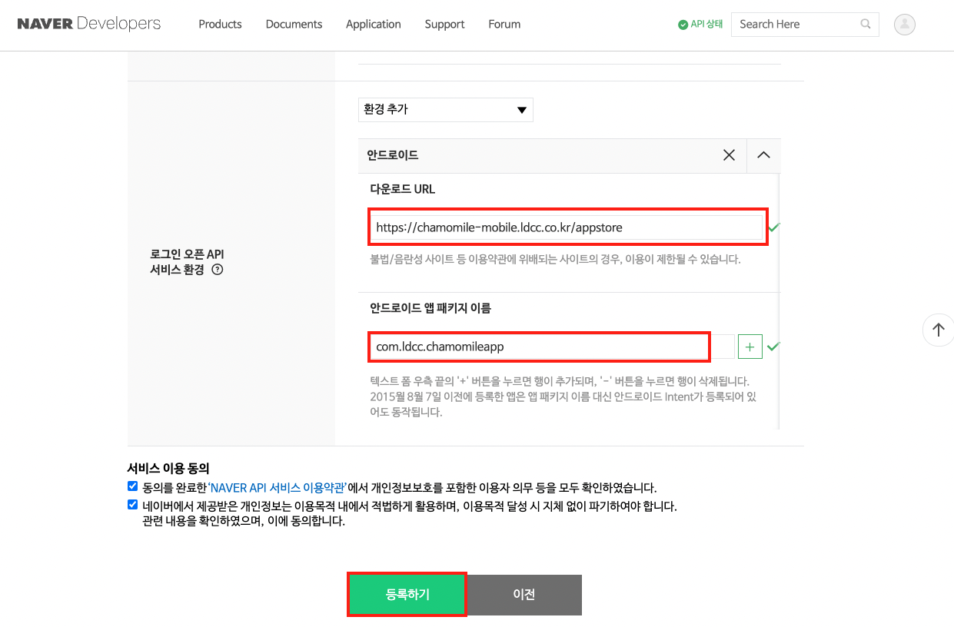Click the help icon beside 서비스 환경

(217, 270)
